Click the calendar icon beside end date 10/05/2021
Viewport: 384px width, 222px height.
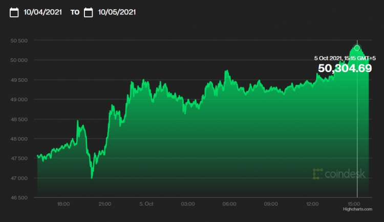coord(88,12)
